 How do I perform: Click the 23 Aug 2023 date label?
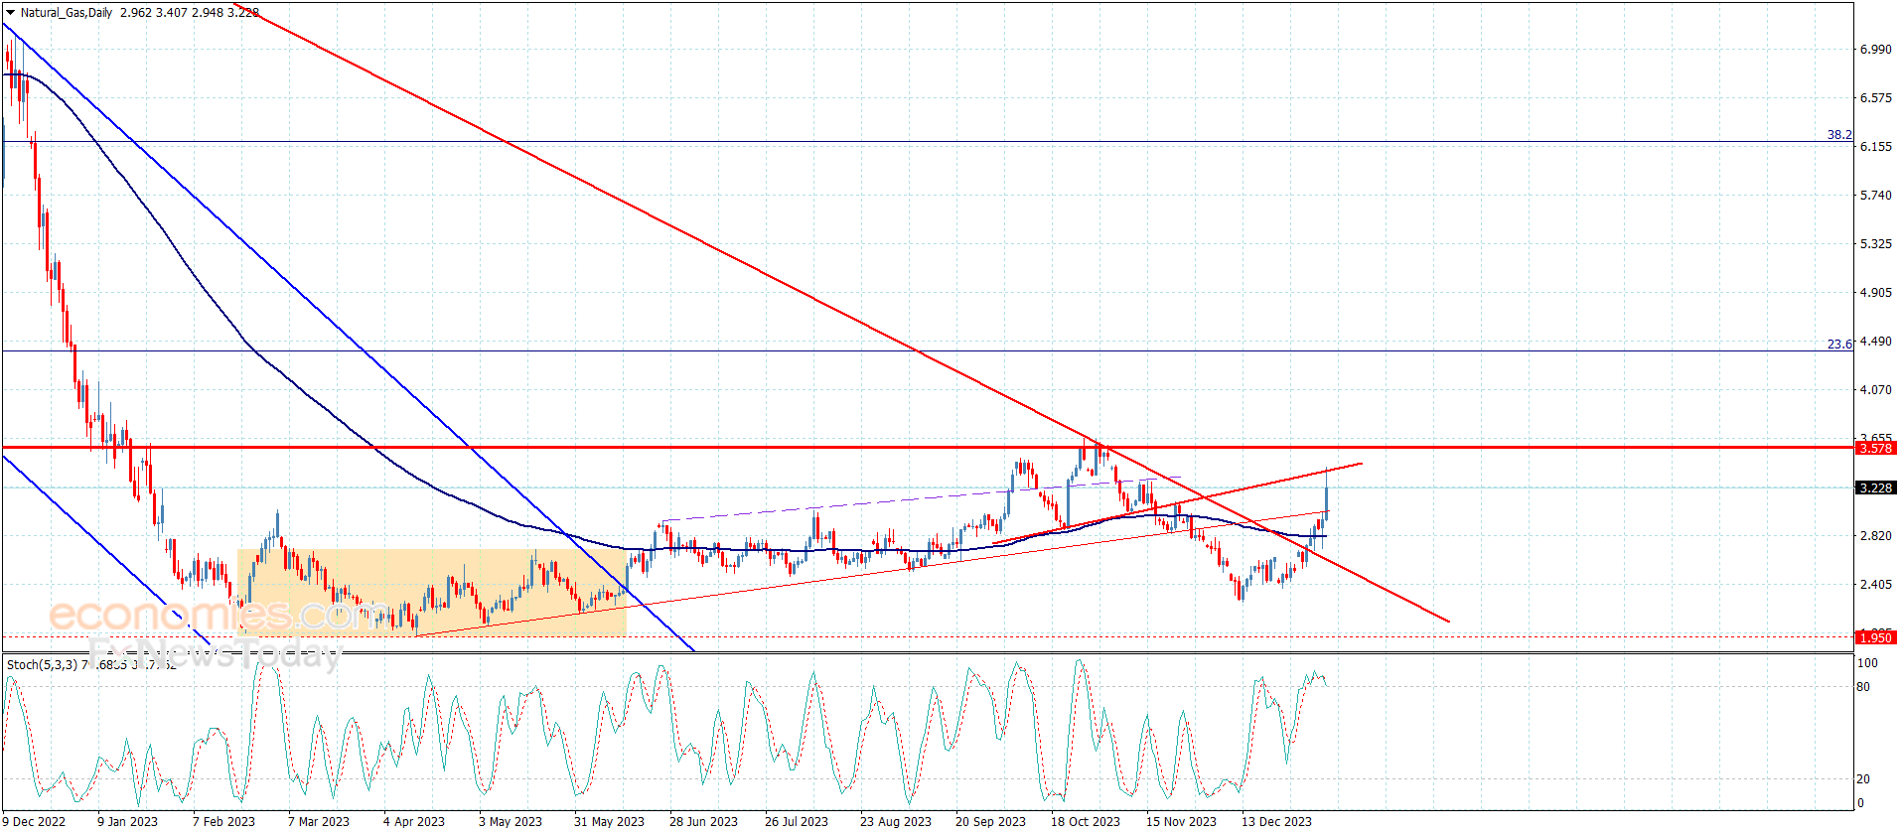click(x=896, y=821)
